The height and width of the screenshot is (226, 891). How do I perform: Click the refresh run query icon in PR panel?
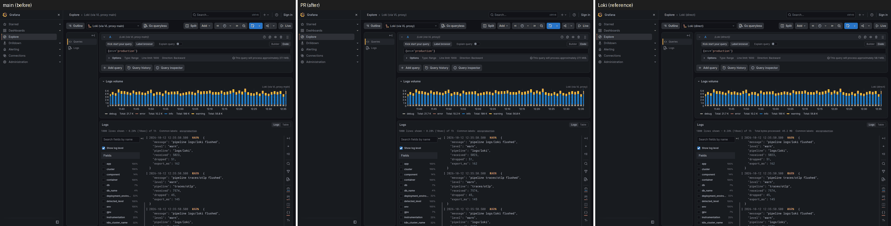(550, 26)
